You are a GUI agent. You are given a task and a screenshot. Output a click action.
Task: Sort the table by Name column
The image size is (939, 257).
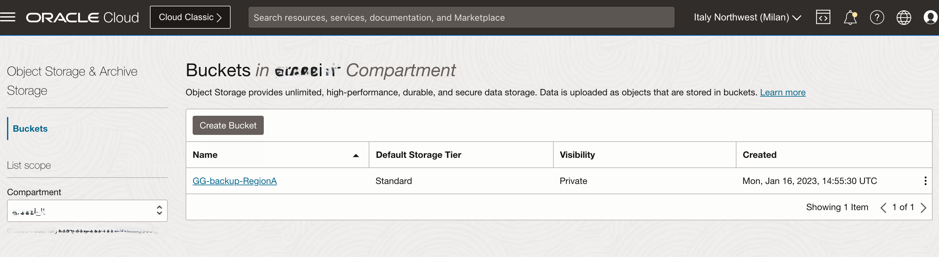pyautogui.click(x=277, y=155)
